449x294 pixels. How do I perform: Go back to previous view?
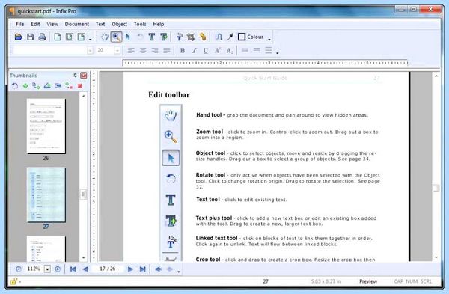tap(158, 269)
